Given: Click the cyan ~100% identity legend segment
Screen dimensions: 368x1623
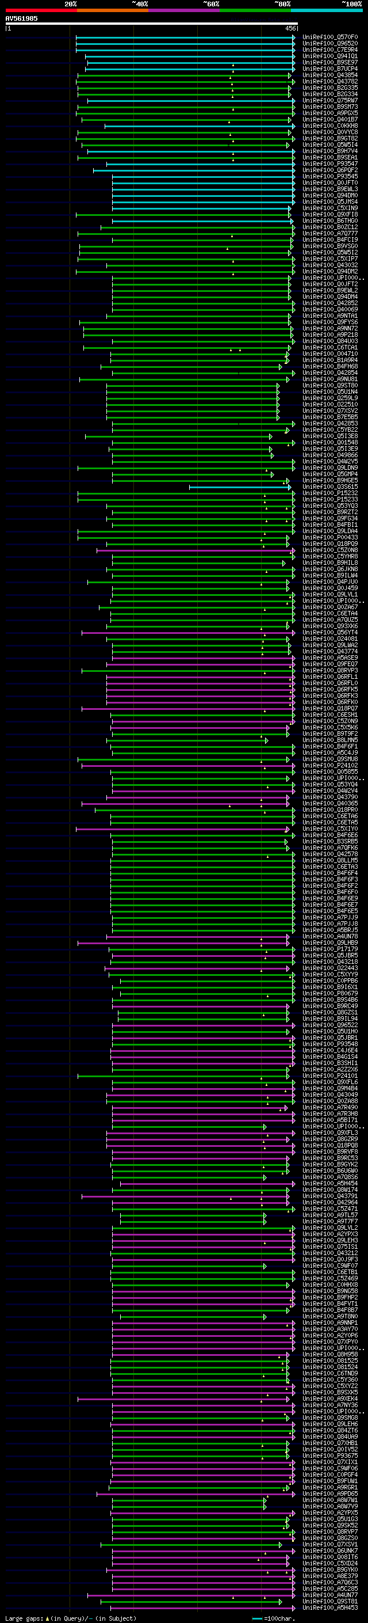Looking at the screenshot, I should 327,10.
